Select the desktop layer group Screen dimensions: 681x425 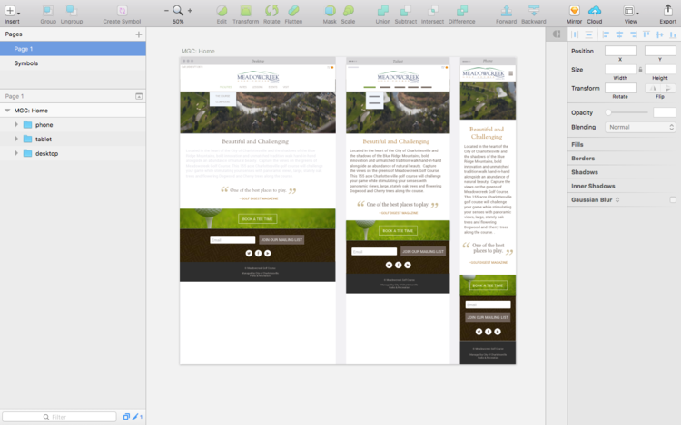[x=73, y=153]
